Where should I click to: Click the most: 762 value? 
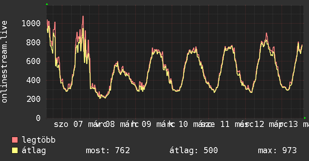(x=108, y=151)
